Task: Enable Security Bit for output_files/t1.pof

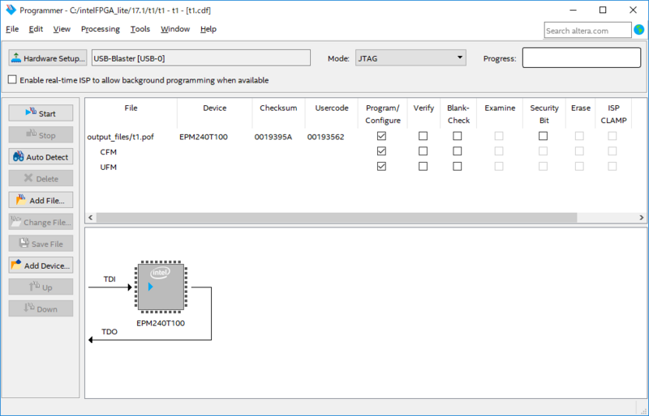Action: point(543,136)
